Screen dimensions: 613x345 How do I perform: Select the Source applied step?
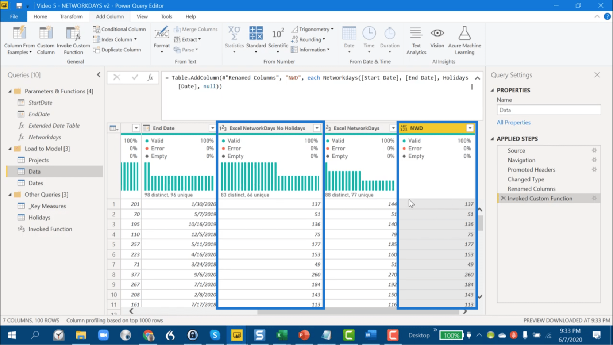click(516, 150)
